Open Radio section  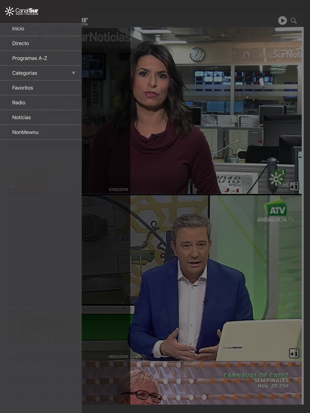[41, 103]
